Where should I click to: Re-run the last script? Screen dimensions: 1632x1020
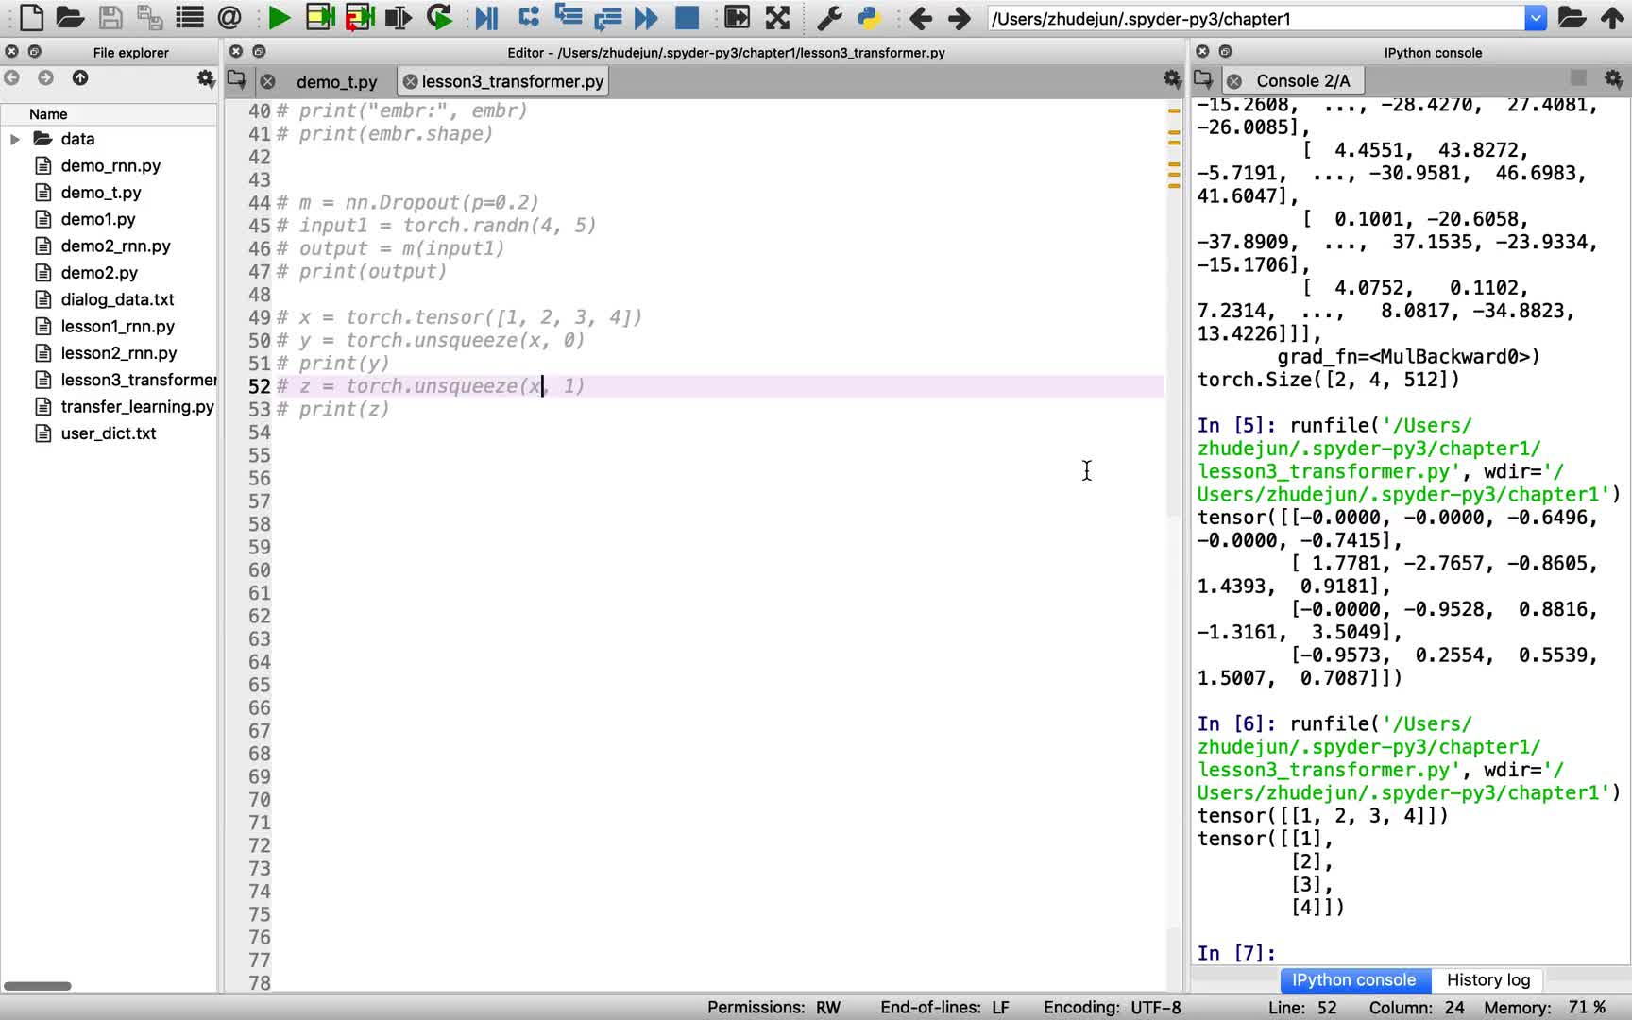point(439,17)
